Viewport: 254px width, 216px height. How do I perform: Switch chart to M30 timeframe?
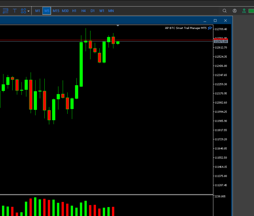pyautogui.click(x=65, y=11)
